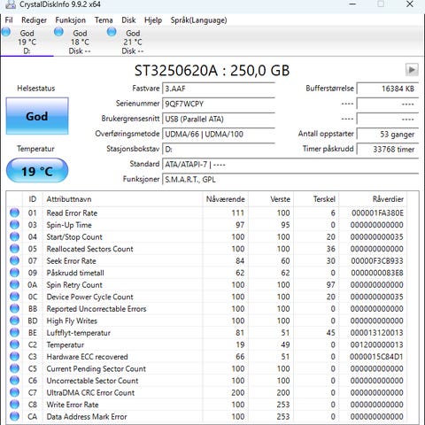Select the D: disk tab at 19 °C
Image resolution: width=425 pixels, height=425 pixels.
(x=27, y=42)
